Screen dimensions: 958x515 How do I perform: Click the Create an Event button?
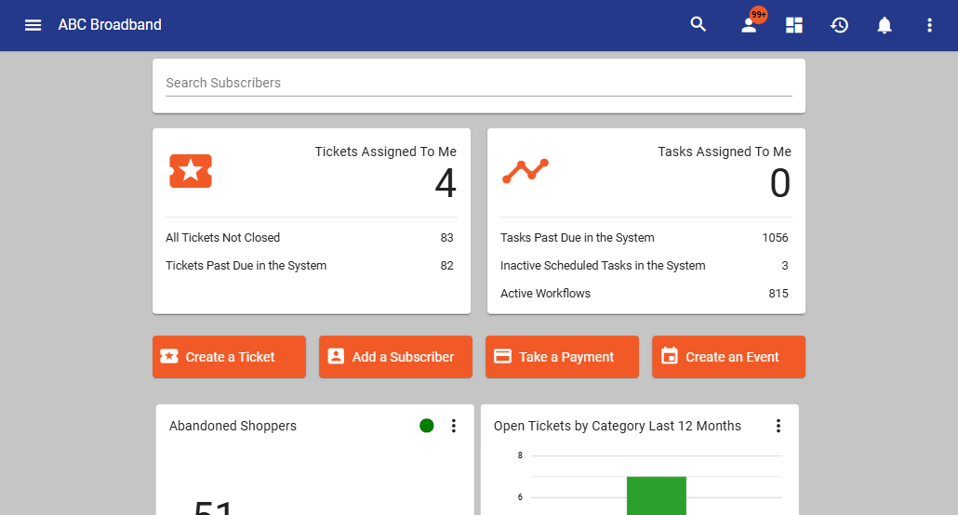[x=728, y=357]
